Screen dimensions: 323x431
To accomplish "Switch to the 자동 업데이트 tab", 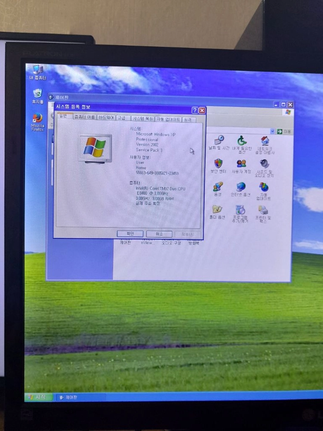I will point(168,119).
